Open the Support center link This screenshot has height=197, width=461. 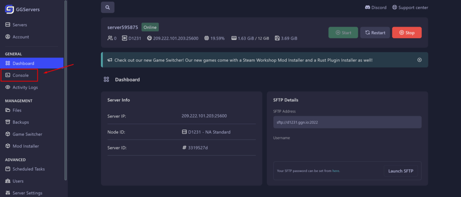[x=410, y=7]
